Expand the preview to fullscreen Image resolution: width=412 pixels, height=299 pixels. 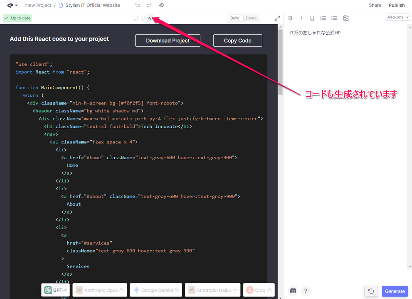tap(277, 18)
